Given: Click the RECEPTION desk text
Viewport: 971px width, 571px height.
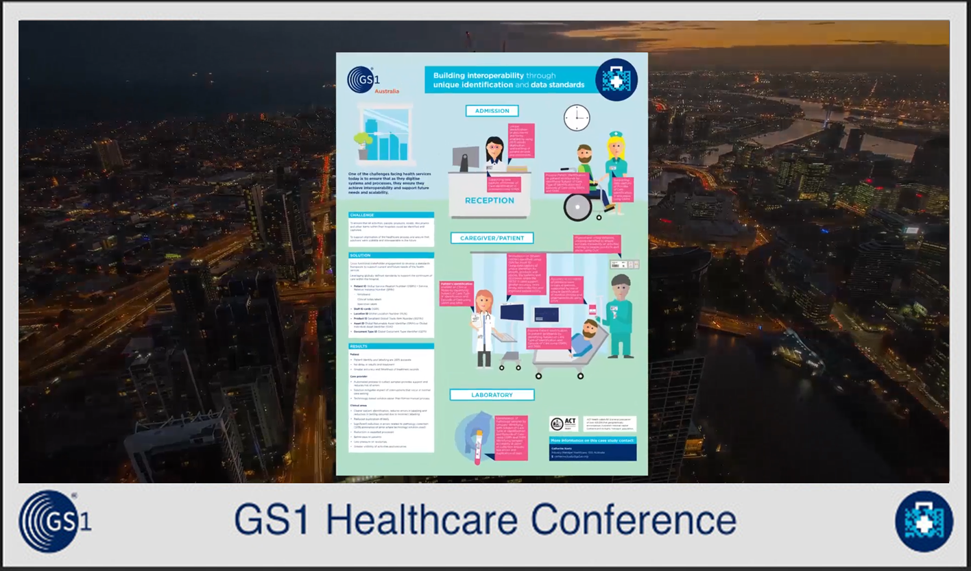Looking at the screenshot, I should pyautogui.click(x=489, y=201).
